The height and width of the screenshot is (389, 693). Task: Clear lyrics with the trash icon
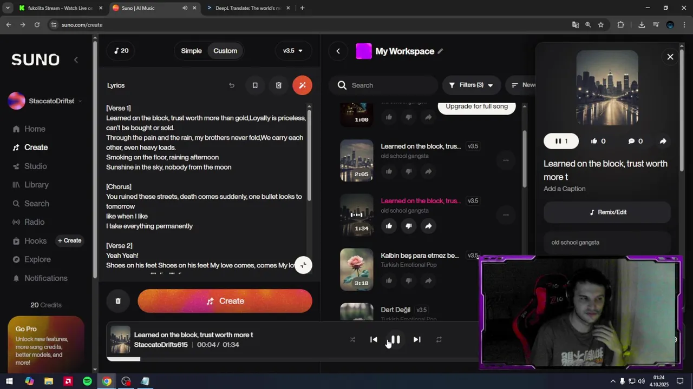click(279, 85)
